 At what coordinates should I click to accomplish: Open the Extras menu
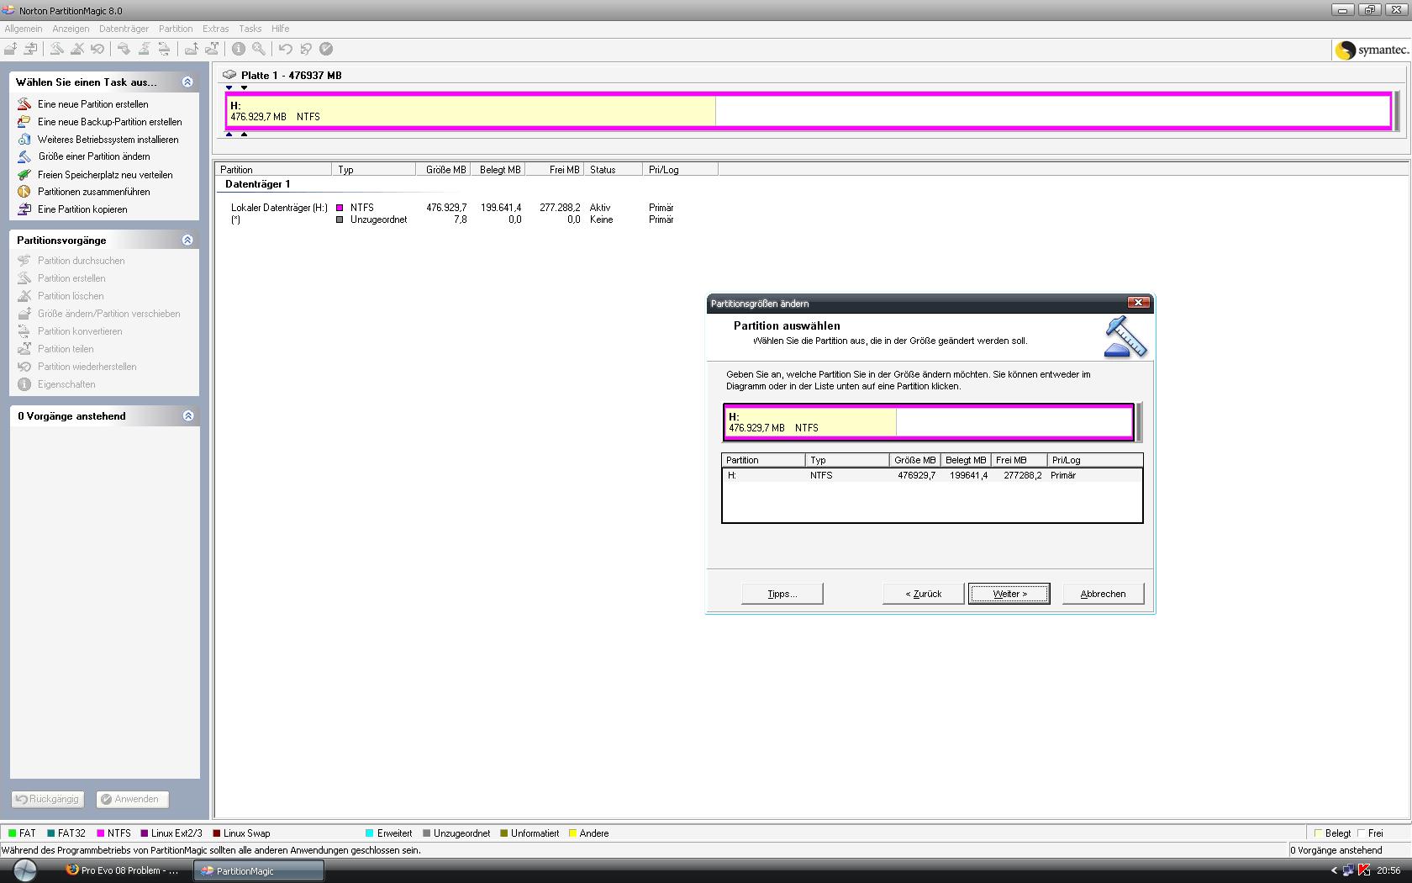[x=216, y=29]
